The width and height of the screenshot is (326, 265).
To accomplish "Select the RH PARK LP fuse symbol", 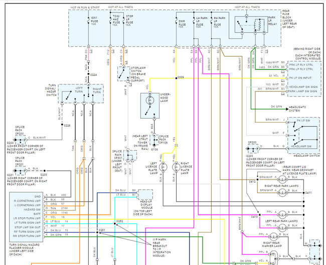I will point(212,21).
